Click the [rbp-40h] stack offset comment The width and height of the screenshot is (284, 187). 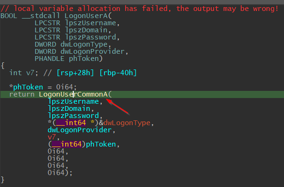click(x=118, y=73)
